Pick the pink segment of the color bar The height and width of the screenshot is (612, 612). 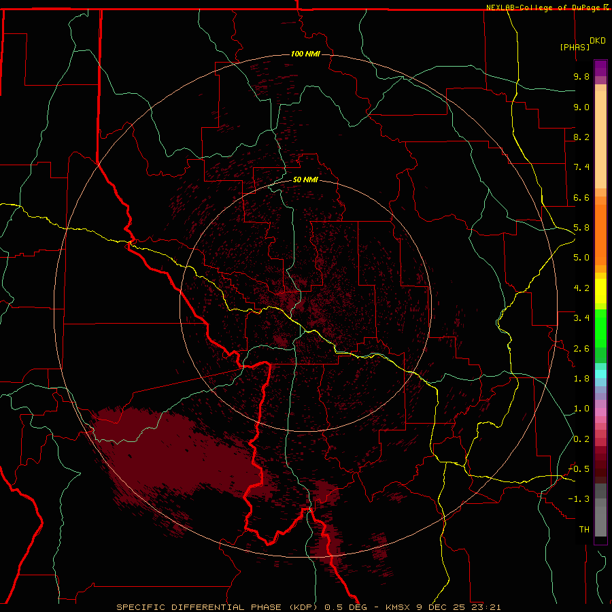point(600,412)
